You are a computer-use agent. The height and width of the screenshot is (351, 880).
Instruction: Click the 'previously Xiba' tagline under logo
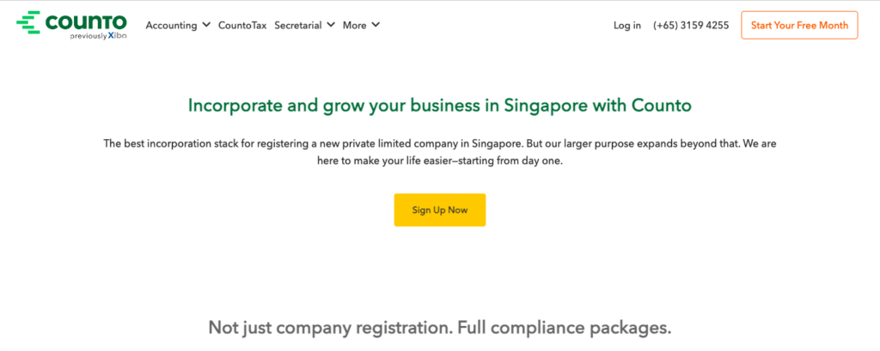click(x=98, y=36)
